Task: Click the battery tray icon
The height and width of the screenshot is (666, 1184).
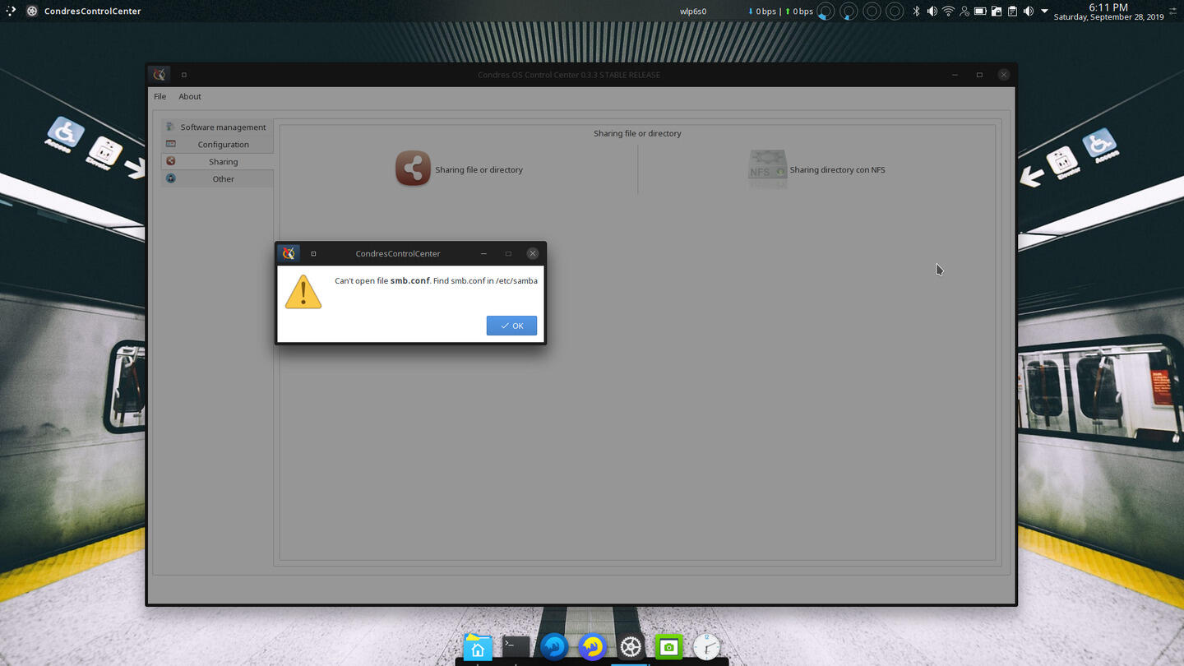Action: [980, 12]
